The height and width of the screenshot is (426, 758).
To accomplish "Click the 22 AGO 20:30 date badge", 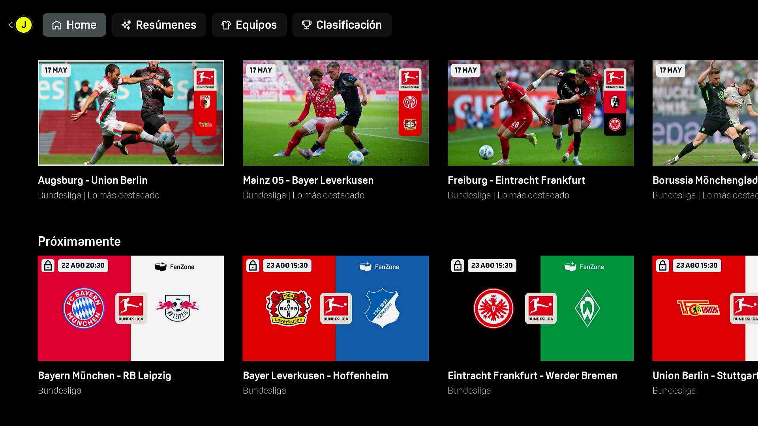I will coord(83,265).
